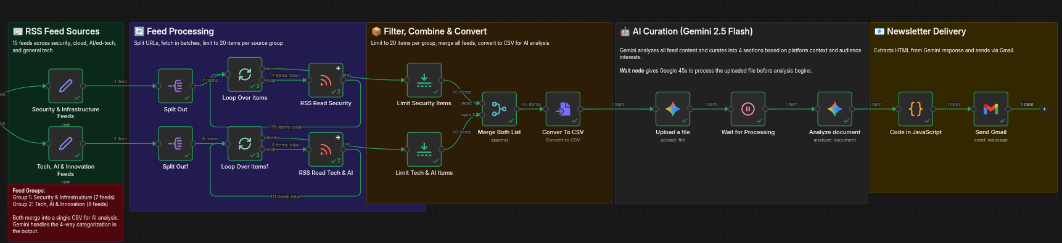Click the '8 items' label before Loop Over Items1

pos(210,138)
